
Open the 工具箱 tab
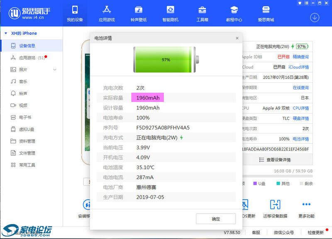pyautogui.click(x=202, y=14)
